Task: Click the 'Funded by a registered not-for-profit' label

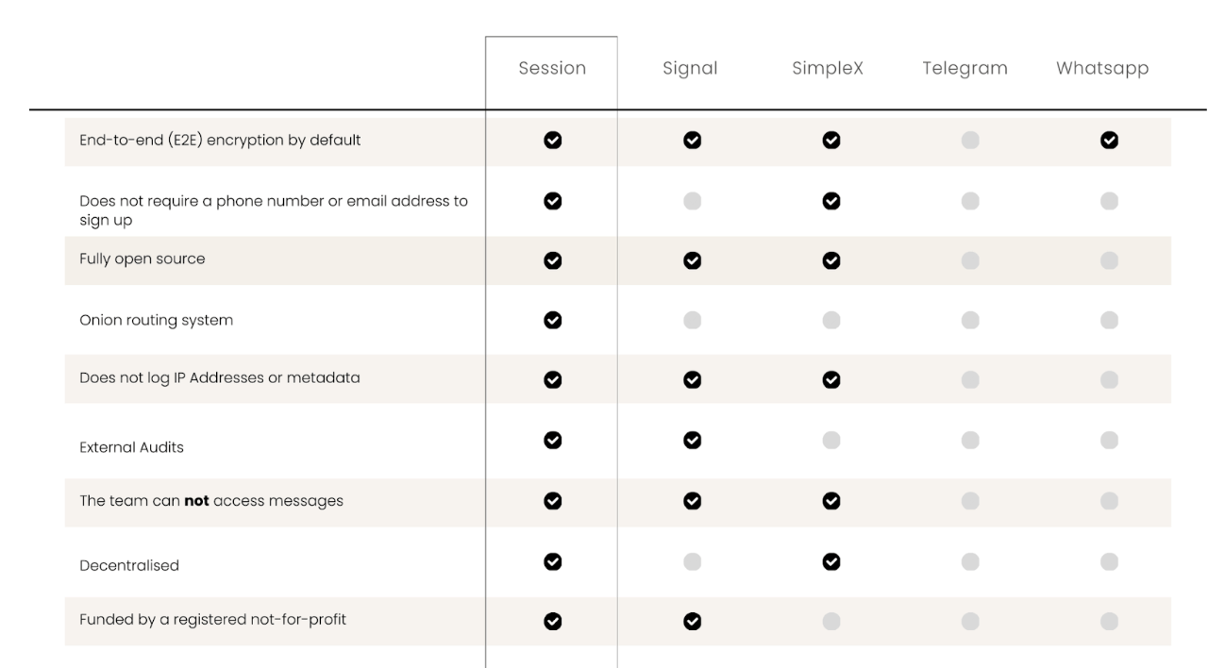Action: [213, 621]
